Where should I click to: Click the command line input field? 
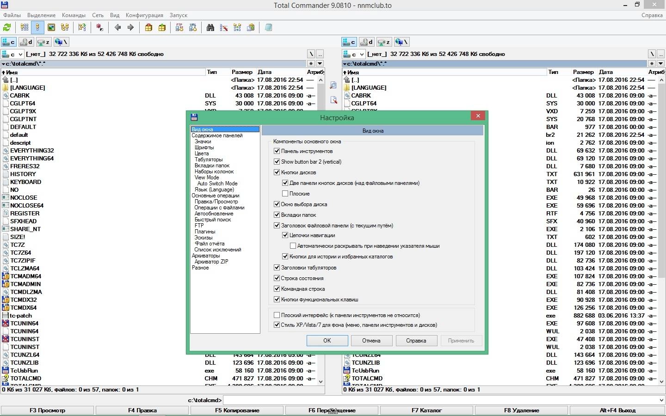[x=440, y=400]
